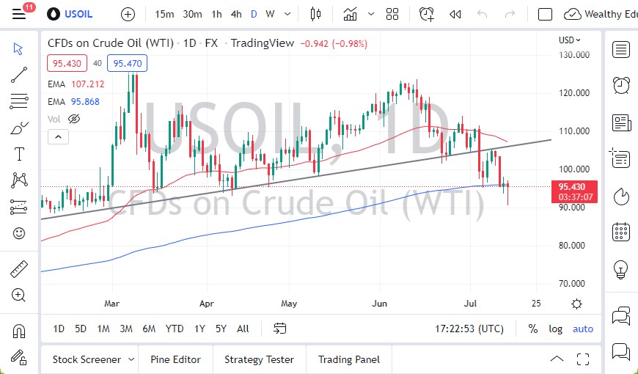Click the replay rewind icon
638x374 pixels.
(455, 14)
